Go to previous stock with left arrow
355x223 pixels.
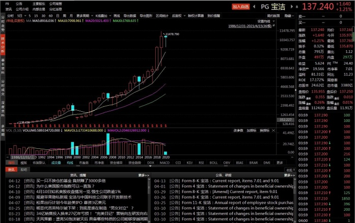254,7
